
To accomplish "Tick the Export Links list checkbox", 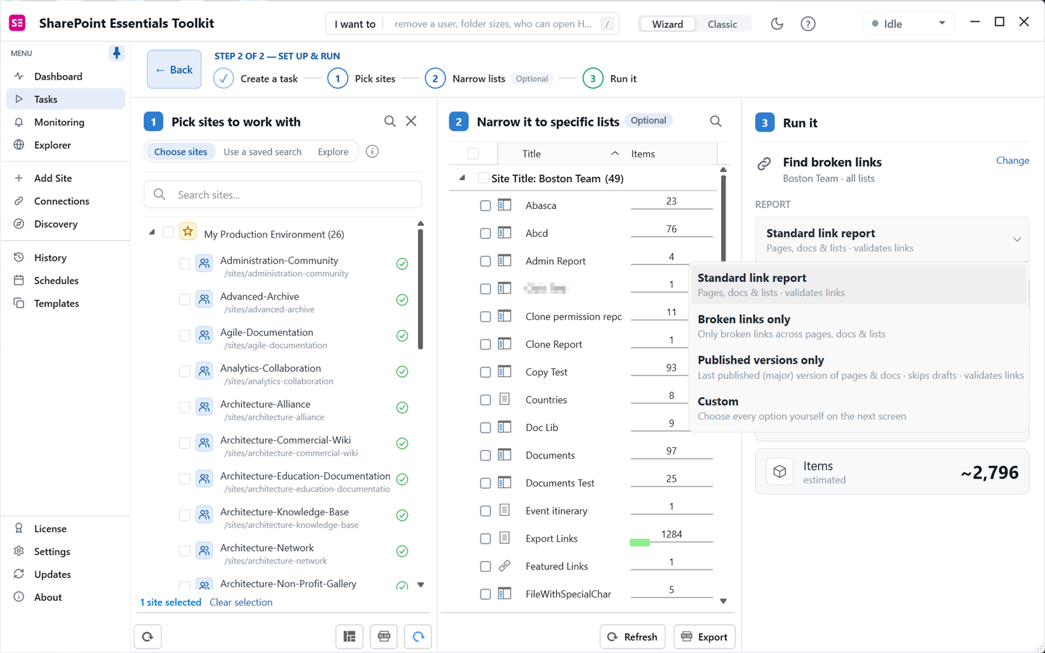I will (485, 539).
